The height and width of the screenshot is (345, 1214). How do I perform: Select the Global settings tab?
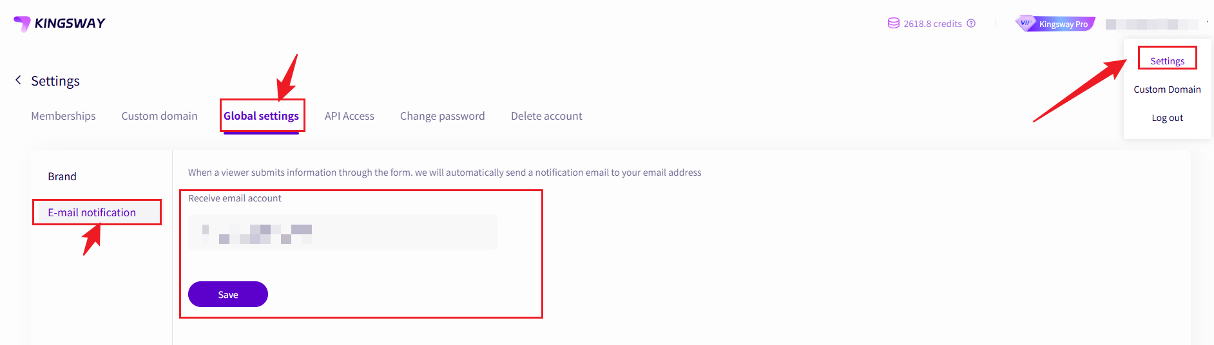[x=261, y=116]
